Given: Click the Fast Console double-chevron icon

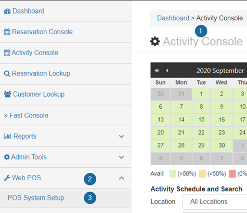Looking at the screenshot, I should click(6, 115).
